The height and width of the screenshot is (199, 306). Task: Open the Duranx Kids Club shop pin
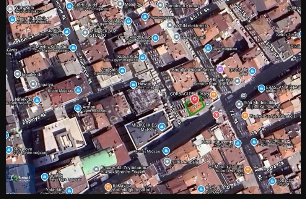pos(155,38)
